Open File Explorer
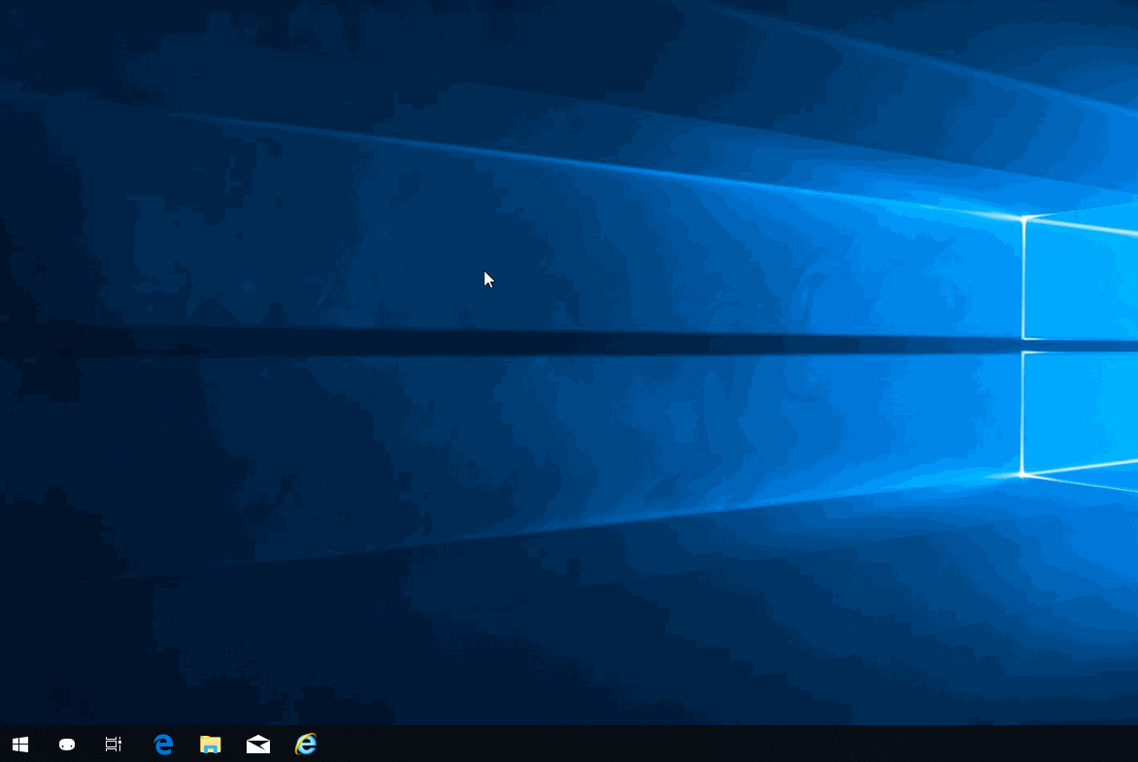1138x762 pixels. point(210,745)
